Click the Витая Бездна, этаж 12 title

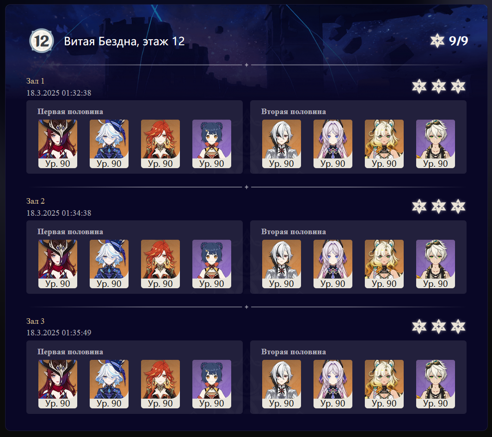[124, 42]
